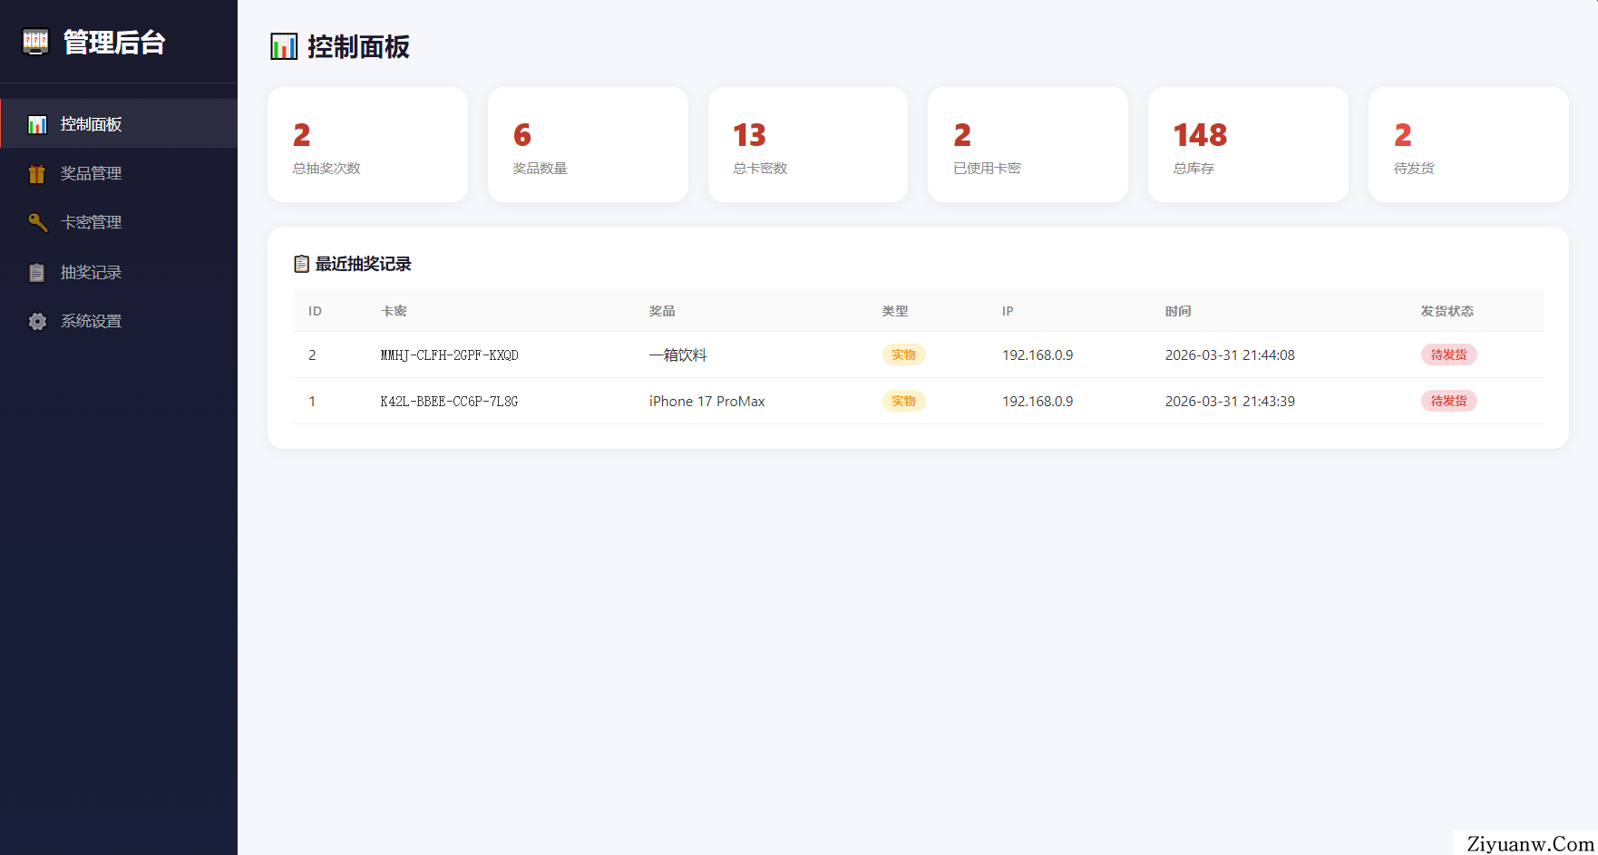Screen dimensions: 1598x855
Task: Click the gear icon for 系统设置
Action: tap(37, 321)
